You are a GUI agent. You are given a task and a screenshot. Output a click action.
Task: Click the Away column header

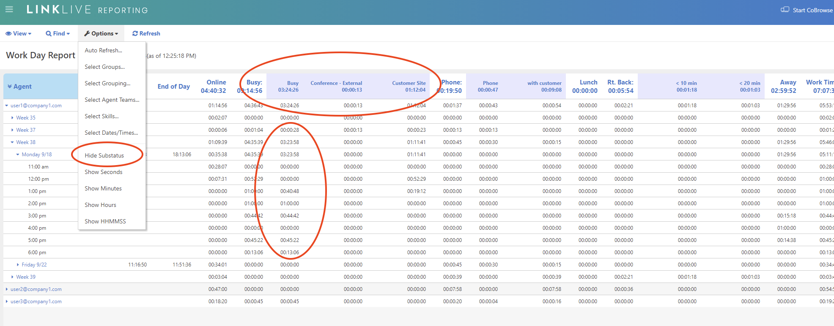pyautogui.click(x=787, y=82)
